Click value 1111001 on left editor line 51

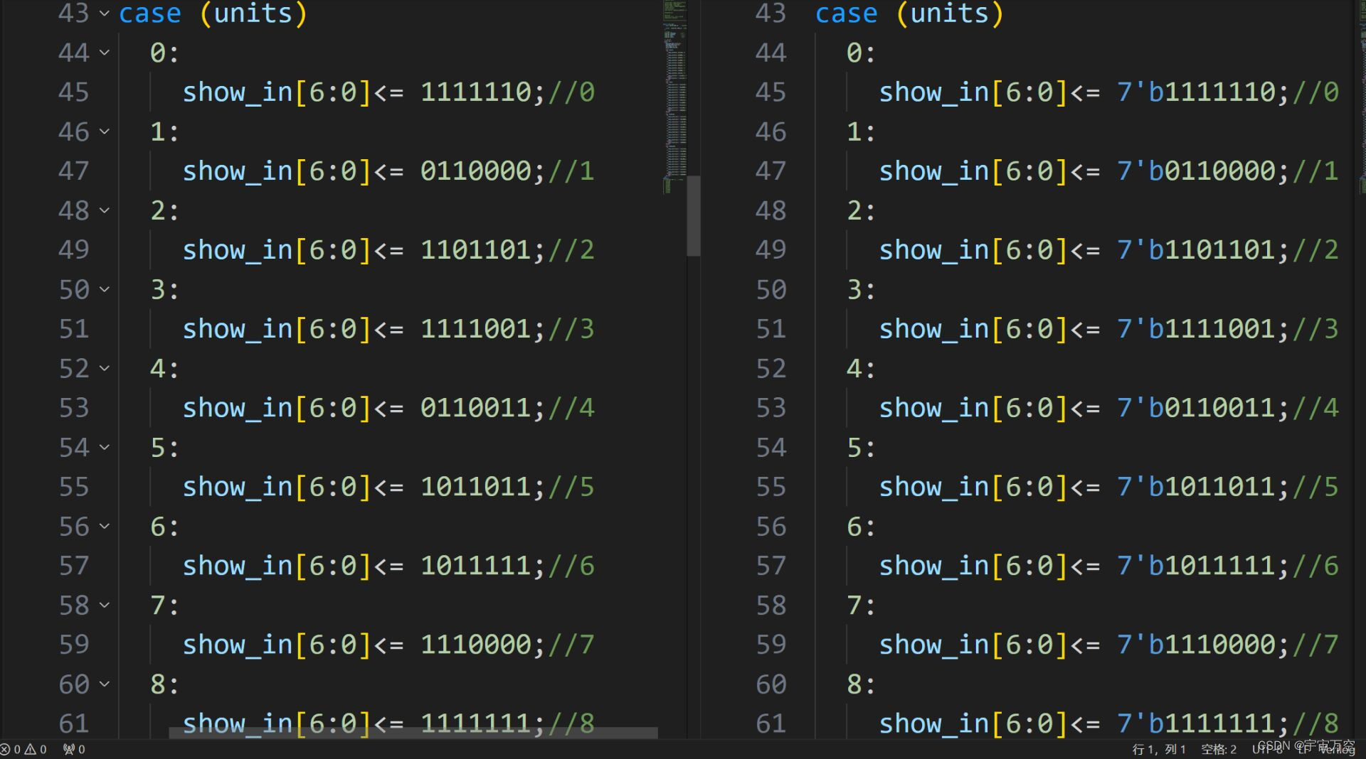[x=475, y=328]
